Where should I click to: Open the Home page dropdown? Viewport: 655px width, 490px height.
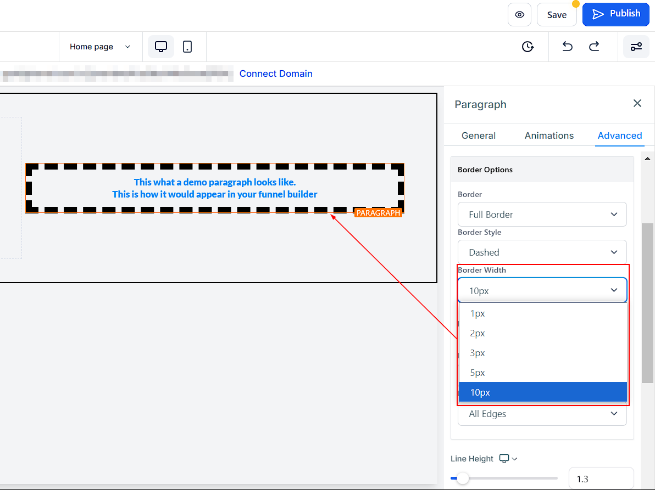pyautogui.click(x=100, y=47)
